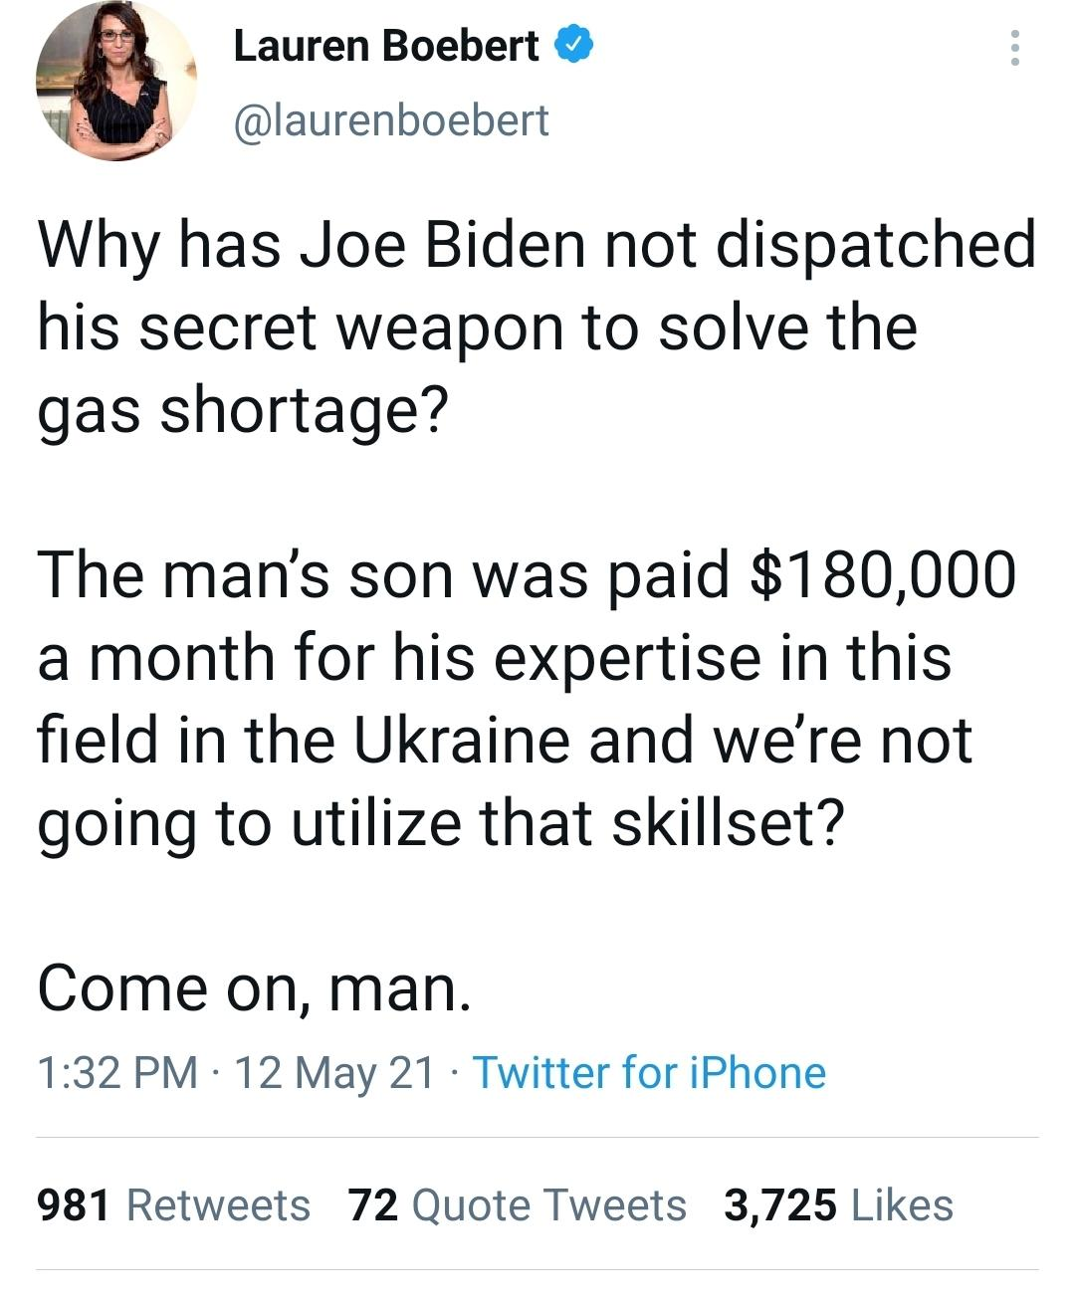Open the @laurenboebert handle link
This screenshot has width=1075, height=1306.
[390, 120]
